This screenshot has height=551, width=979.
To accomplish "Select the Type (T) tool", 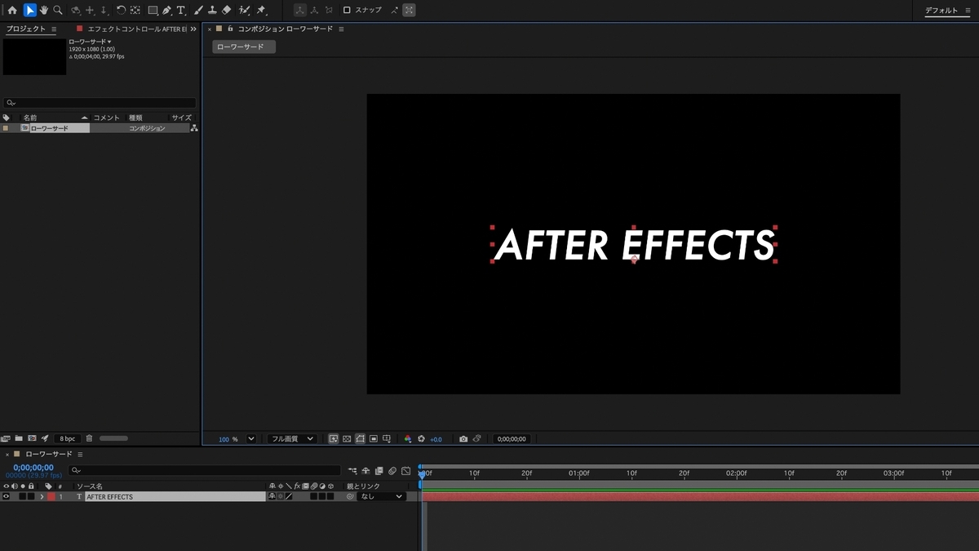I will click(x=181, y=10).
